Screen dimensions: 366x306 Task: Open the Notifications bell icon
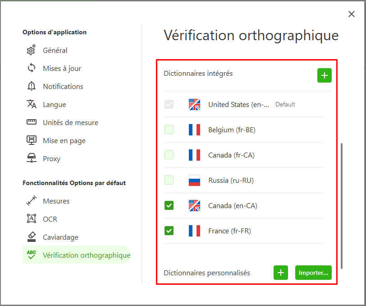(32, 86)
